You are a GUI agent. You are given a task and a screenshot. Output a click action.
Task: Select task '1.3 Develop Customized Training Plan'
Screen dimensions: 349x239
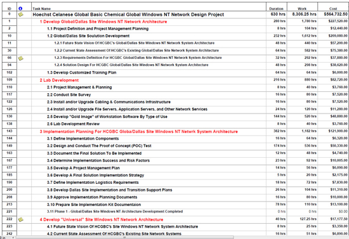pos(81,72)
